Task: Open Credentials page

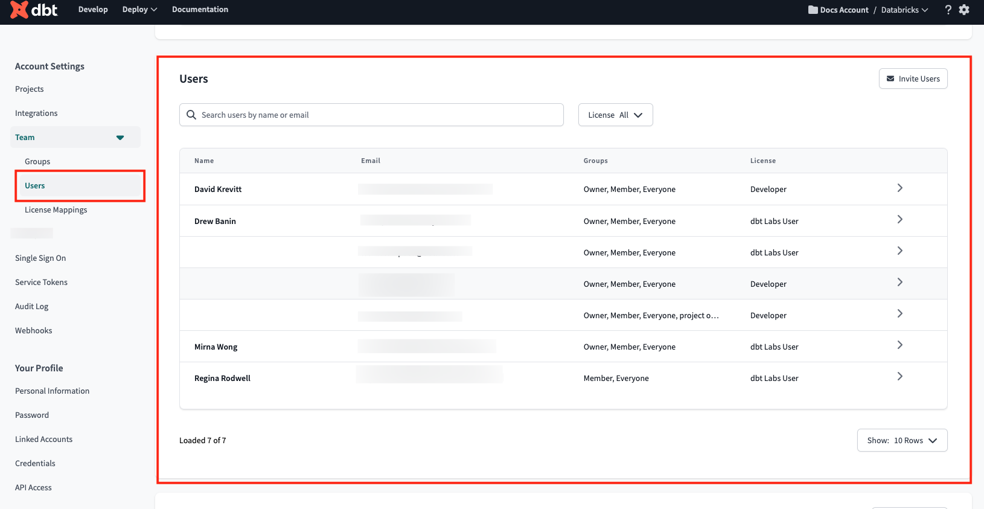Action: click(x=35, y=463)
